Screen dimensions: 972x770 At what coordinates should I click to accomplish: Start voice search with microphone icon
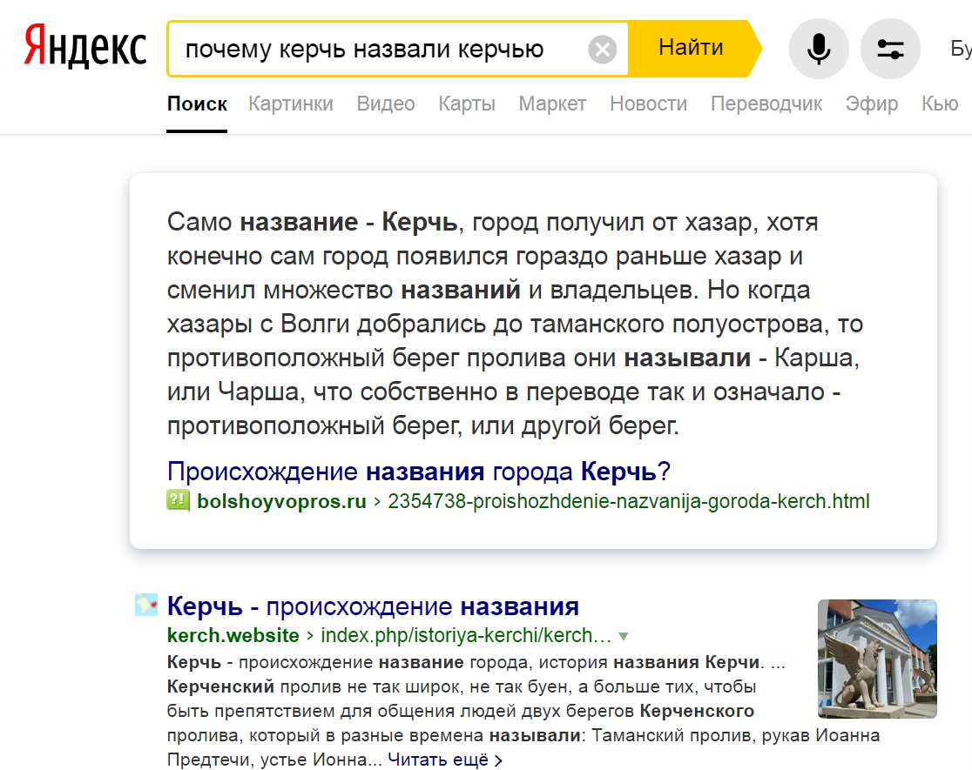(818, 49)
